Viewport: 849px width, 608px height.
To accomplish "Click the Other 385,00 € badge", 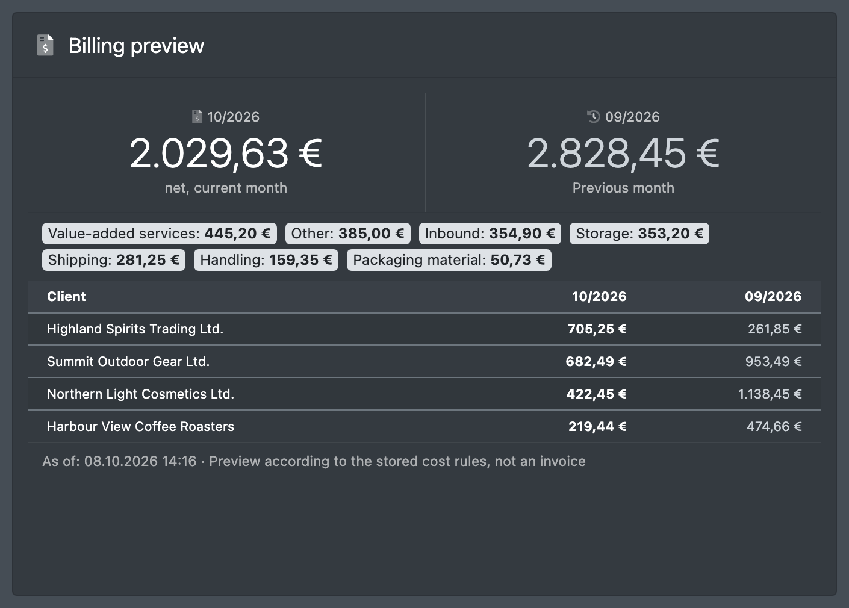I will click(x=348, y=234).
